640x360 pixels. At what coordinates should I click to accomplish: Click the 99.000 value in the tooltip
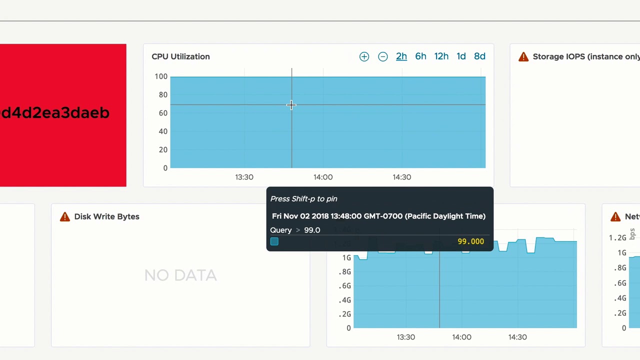tap(470, 241)
